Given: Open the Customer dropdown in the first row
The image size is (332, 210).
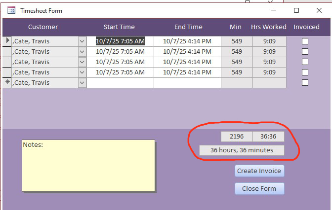Looking at the screenshot, I should 82,41.
